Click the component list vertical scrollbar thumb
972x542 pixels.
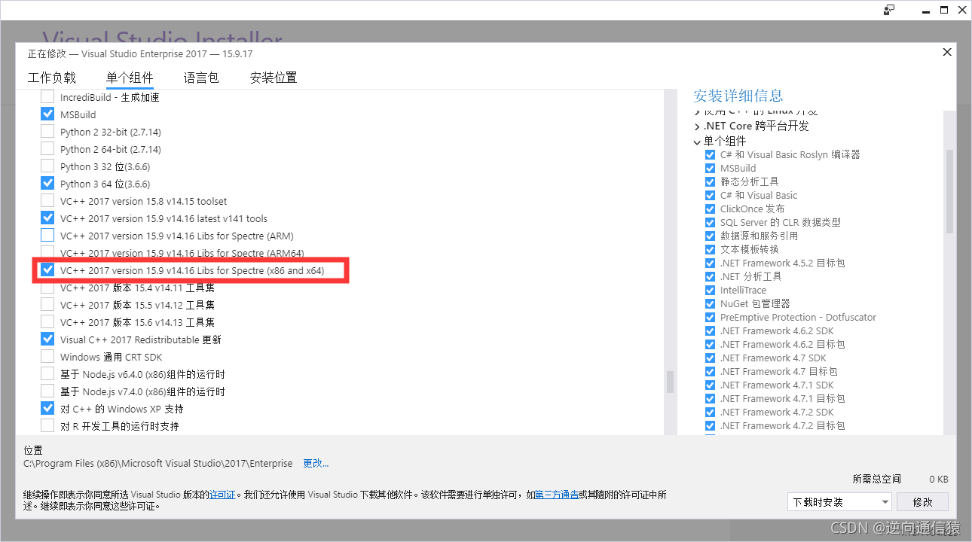pyautogui.click(x=669, y=382)
